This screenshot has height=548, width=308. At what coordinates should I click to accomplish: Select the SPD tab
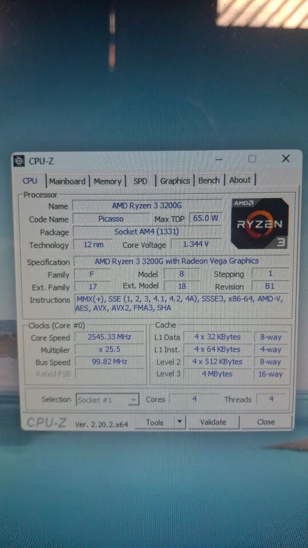coord(140,181)
